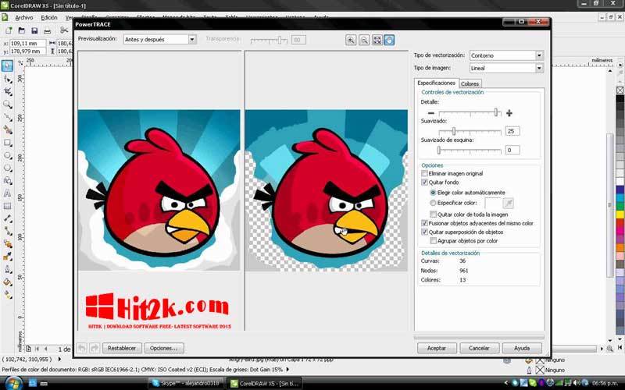This screenshot has width=625, height=390.
Task: Select the Zoom tool in the toolbox
Action: coord(7,105)
